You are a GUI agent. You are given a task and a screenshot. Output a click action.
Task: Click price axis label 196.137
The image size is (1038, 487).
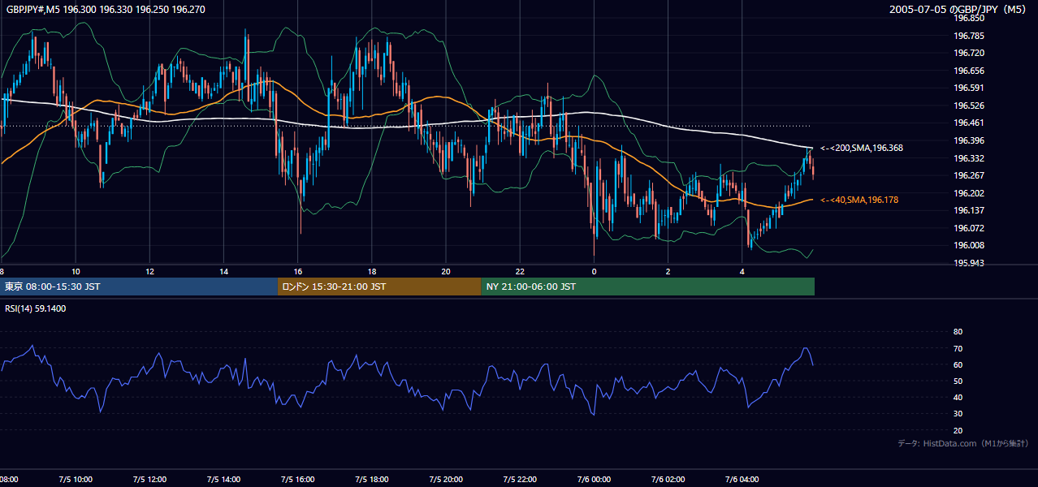(968, 210)
